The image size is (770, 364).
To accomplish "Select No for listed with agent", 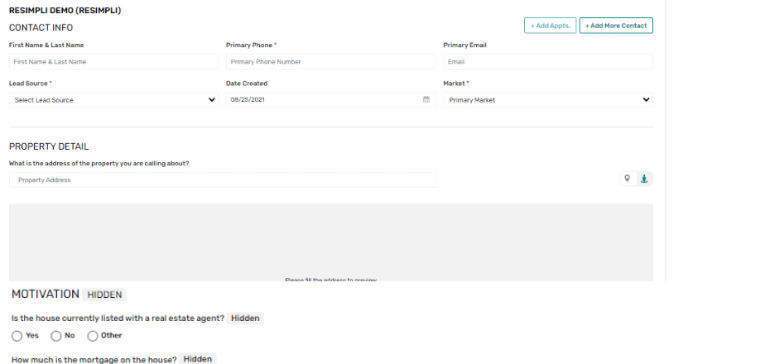I will [x=56, y=336].
